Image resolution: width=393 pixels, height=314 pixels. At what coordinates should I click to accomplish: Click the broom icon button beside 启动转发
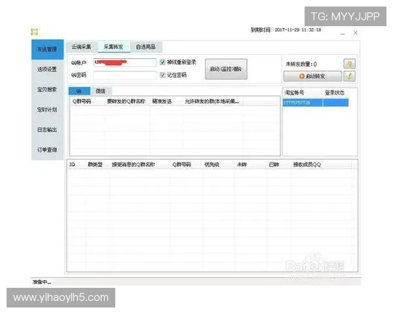pos(349,76)
